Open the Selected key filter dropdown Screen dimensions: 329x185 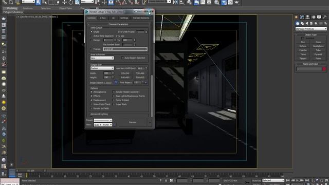(x=273, y=180)
